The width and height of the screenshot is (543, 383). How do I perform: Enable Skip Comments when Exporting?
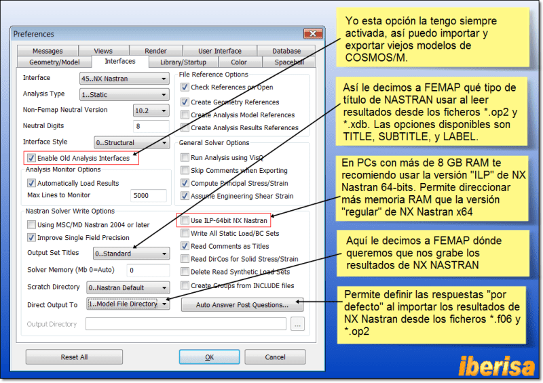coord(185,170)
